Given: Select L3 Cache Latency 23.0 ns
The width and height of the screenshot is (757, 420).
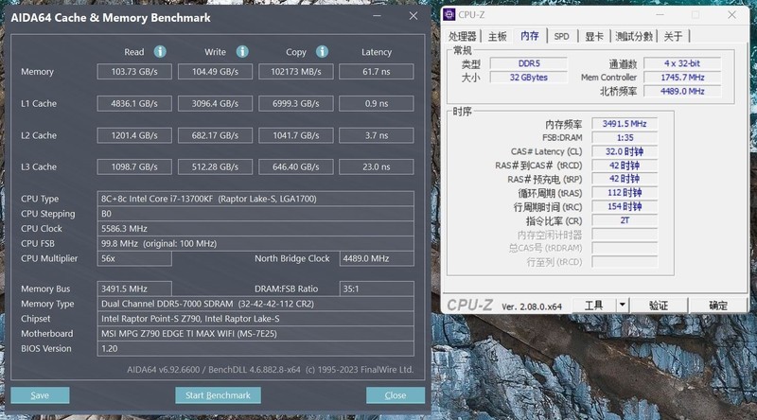Looking at the screenshot, I should click(376, 166).
